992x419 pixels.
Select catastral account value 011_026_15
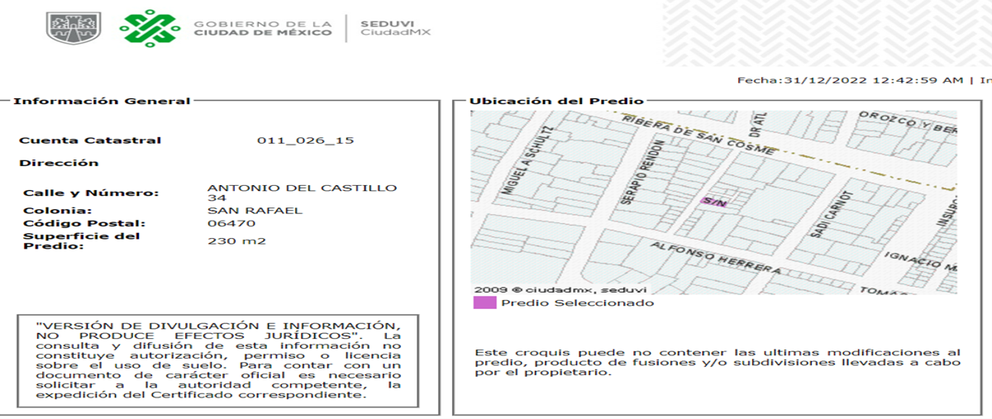click(x=305, y=140)
